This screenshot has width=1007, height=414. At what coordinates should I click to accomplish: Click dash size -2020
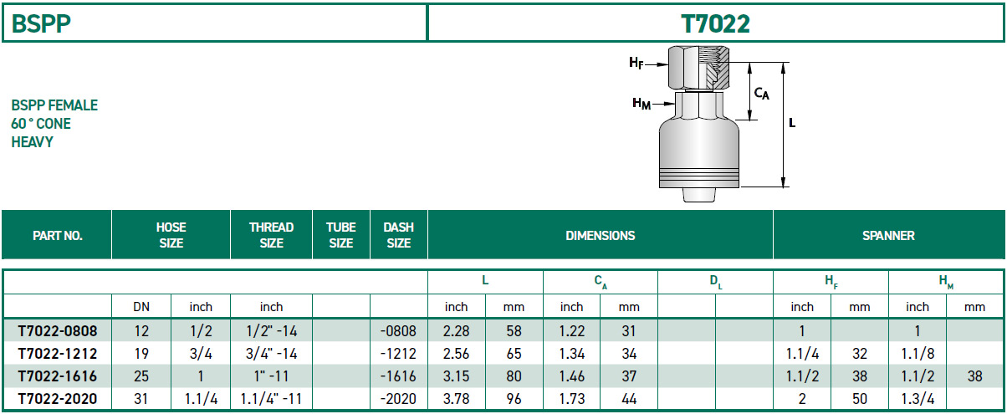(x=398, y=399)
